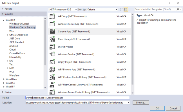The width and height of the screenshot is (183, 112).
Task: Switch to small icons view
Action: (121, 9)
